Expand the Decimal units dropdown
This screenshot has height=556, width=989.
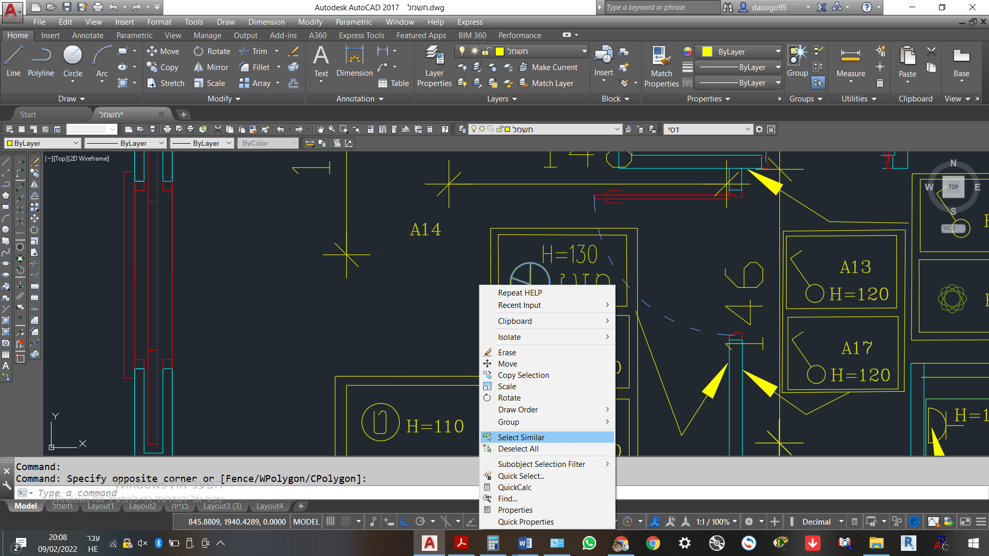[841, 522]
